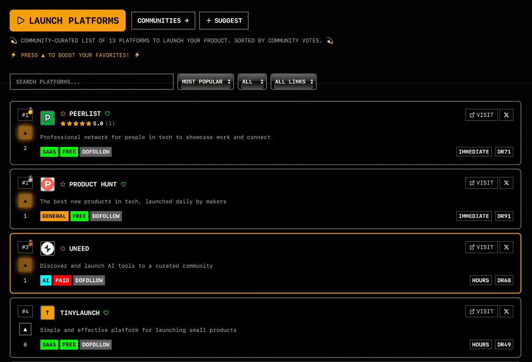Click the green heart next to Peerlist
The width and height of the screenshot is (532, 362).
coord(107,114)
